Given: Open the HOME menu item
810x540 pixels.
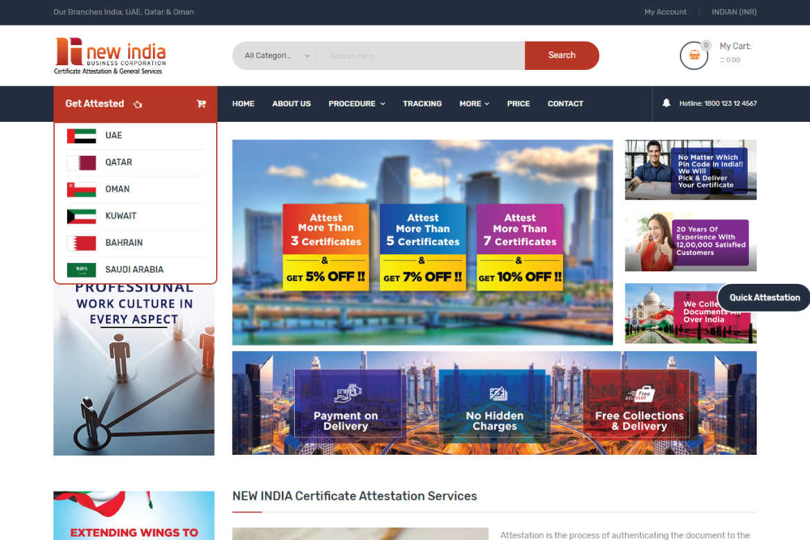Looking at the screenshot, I should 243,103.
